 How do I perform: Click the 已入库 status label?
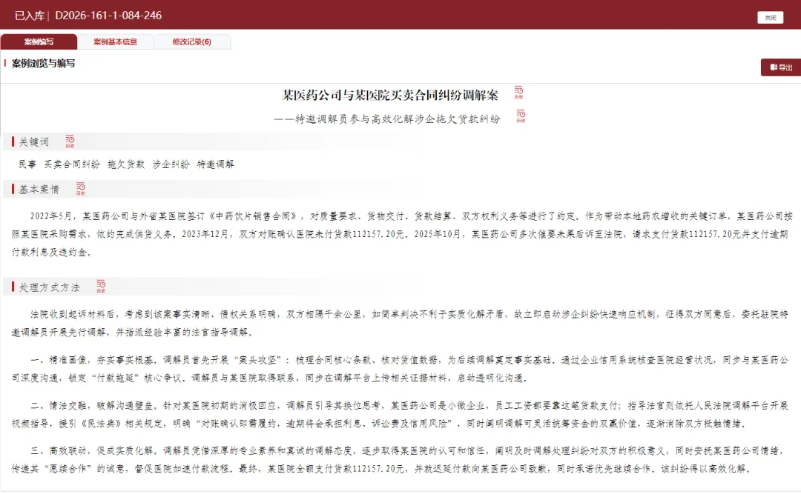click(x=29, y=16)
